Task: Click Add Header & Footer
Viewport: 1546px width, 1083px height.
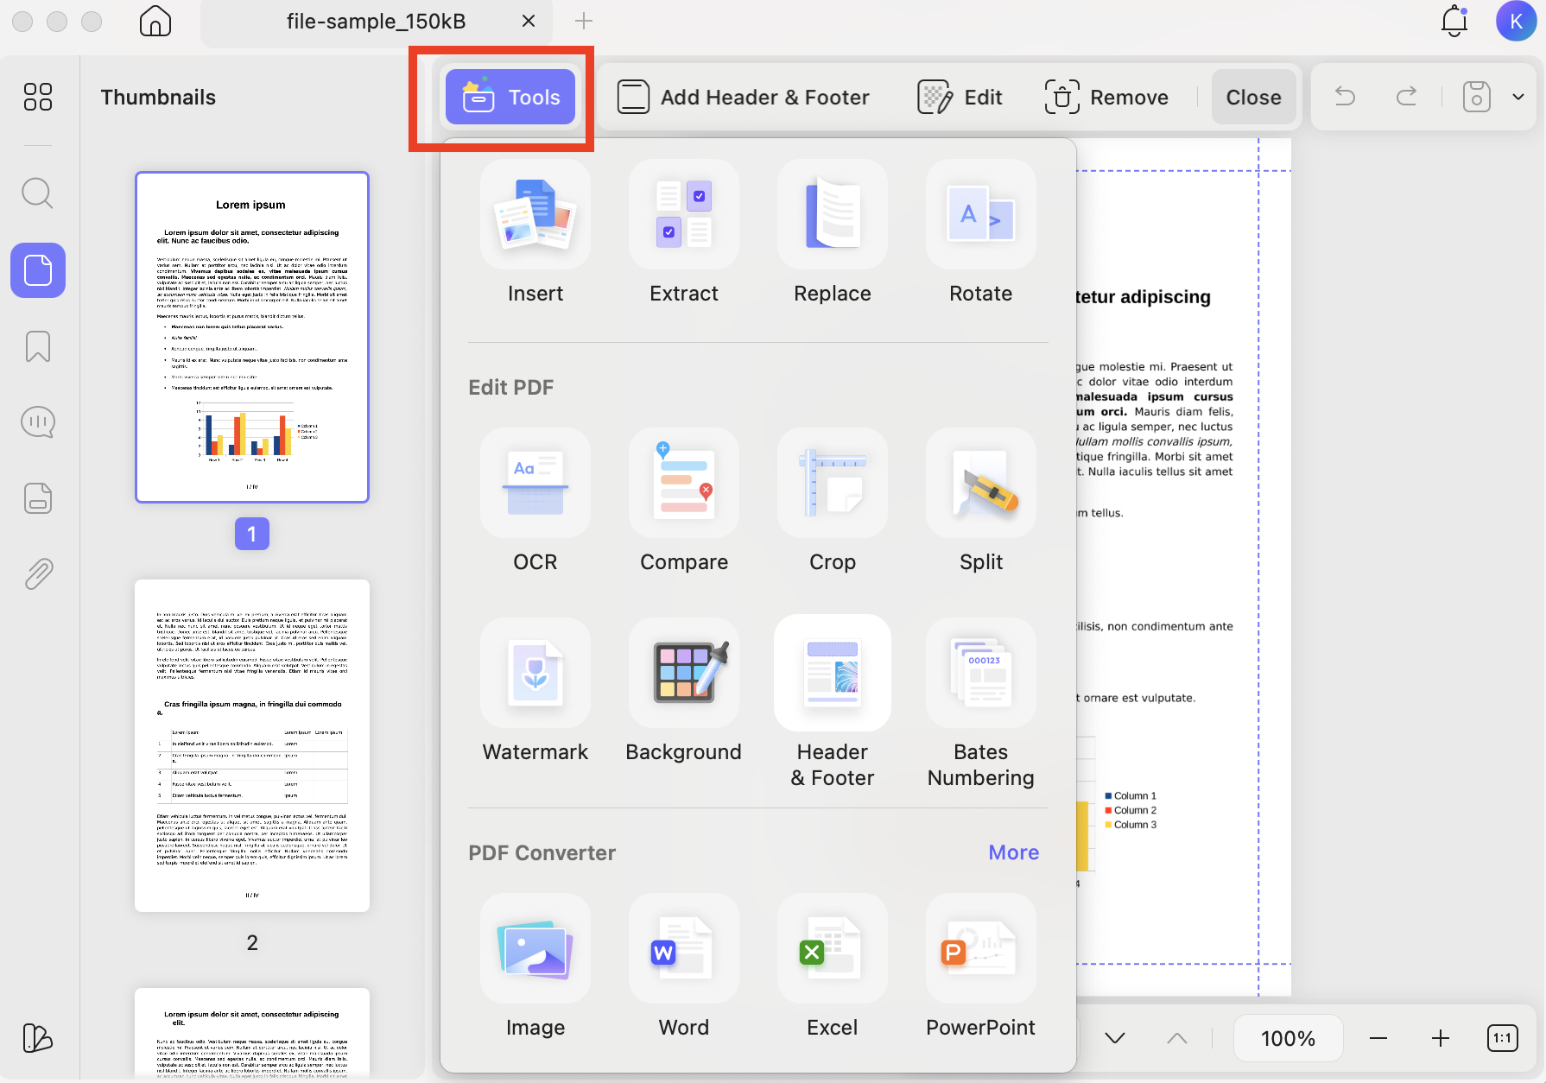Action: coord(743,97)
